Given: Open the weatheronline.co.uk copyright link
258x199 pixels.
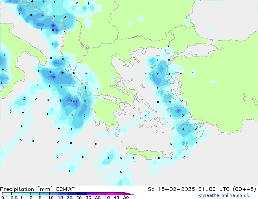Looking at the screenshot, I should pyautogui.click(x=223, y=195).
